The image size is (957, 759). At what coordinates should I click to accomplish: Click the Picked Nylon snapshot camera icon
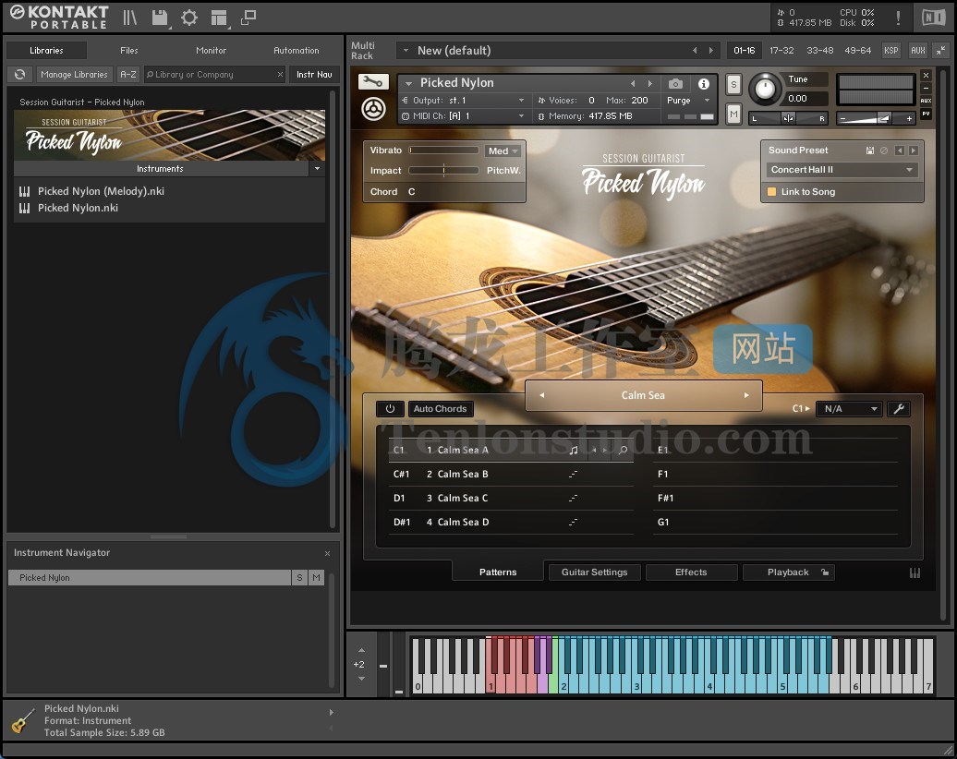[675, 84]
